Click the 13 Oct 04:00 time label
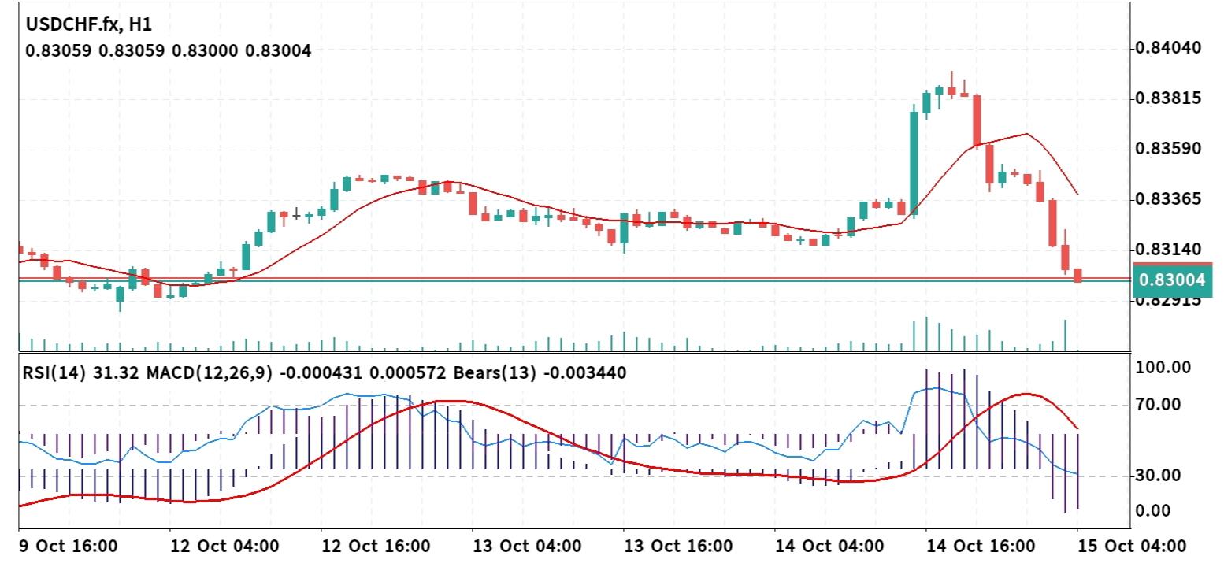1224x567 pixels. (526, 547)
